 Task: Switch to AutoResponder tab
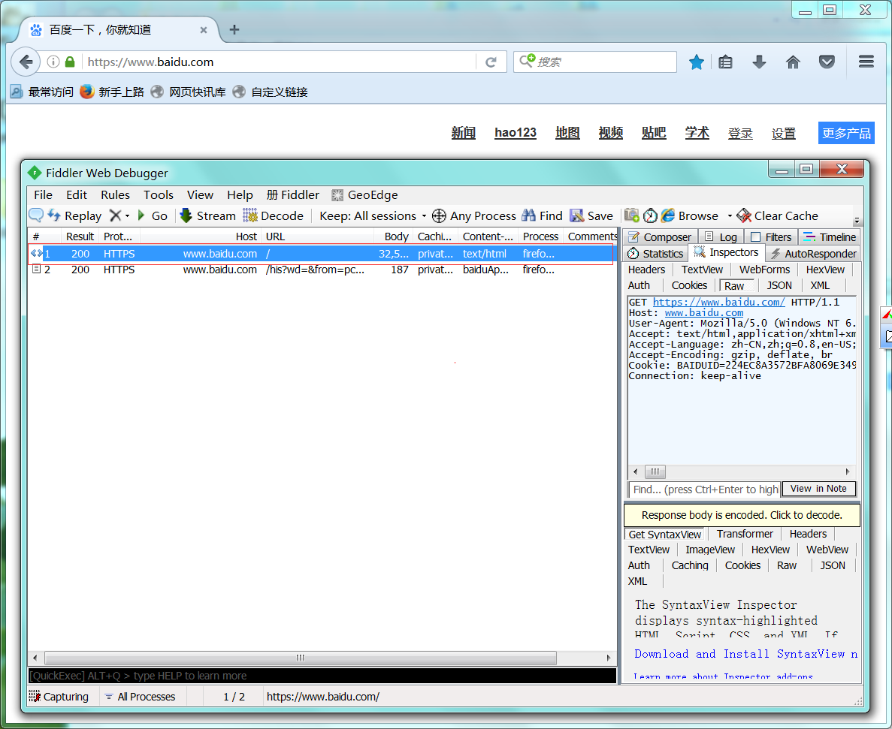pyautogui.click(x=814, y=254)
